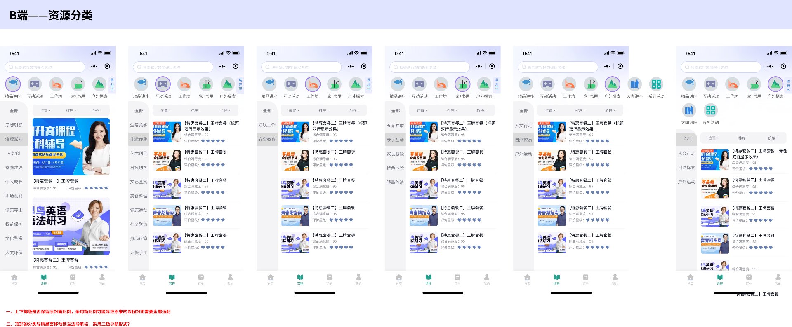Tap 系列活动 icon in the rightmost phone

[x=711, y=110]
